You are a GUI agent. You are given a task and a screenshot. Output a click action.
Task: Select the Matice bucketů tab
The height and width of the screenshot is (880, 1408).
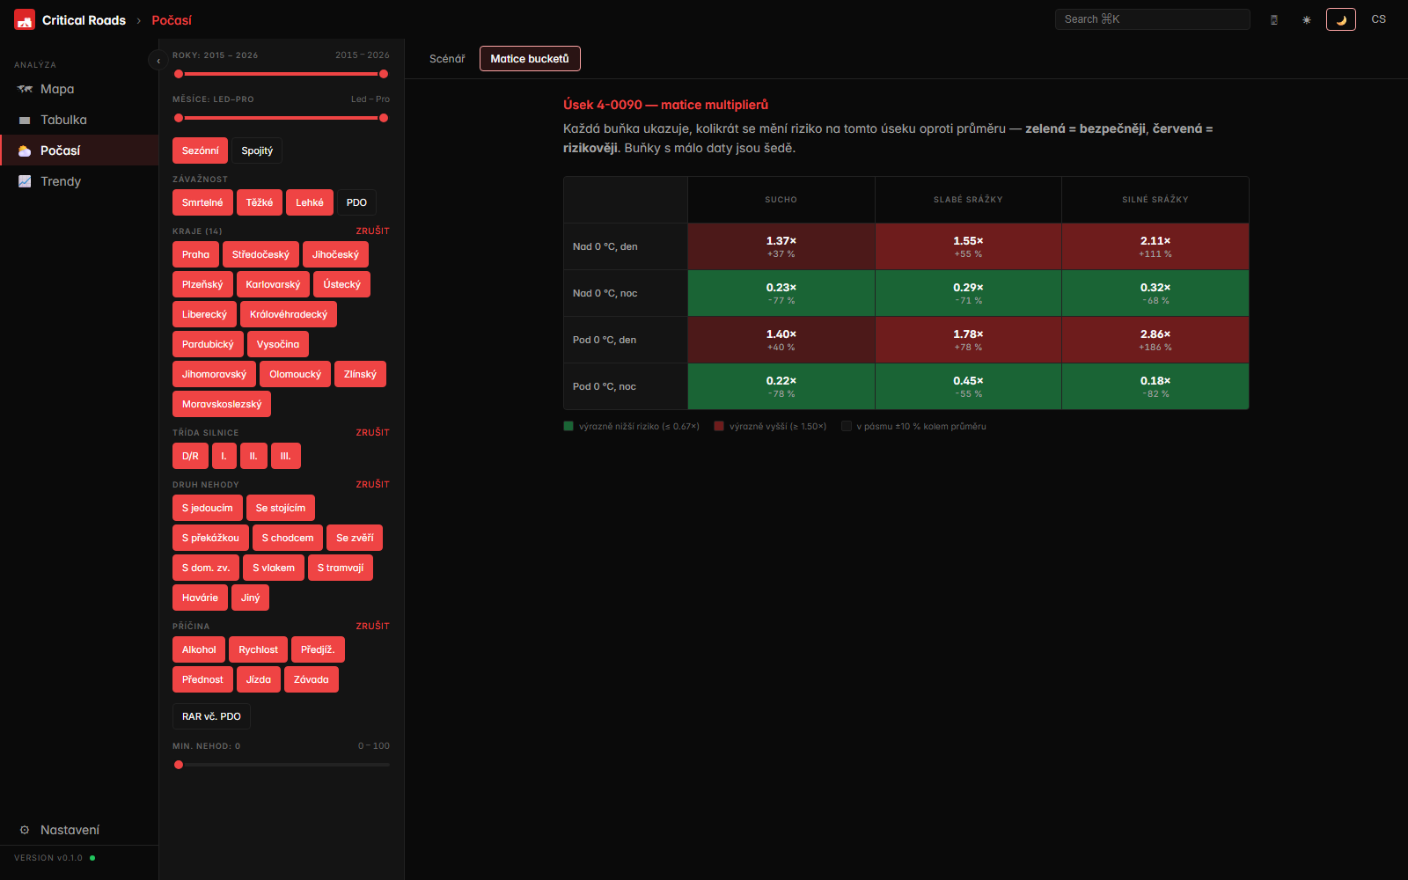(530, 59)
